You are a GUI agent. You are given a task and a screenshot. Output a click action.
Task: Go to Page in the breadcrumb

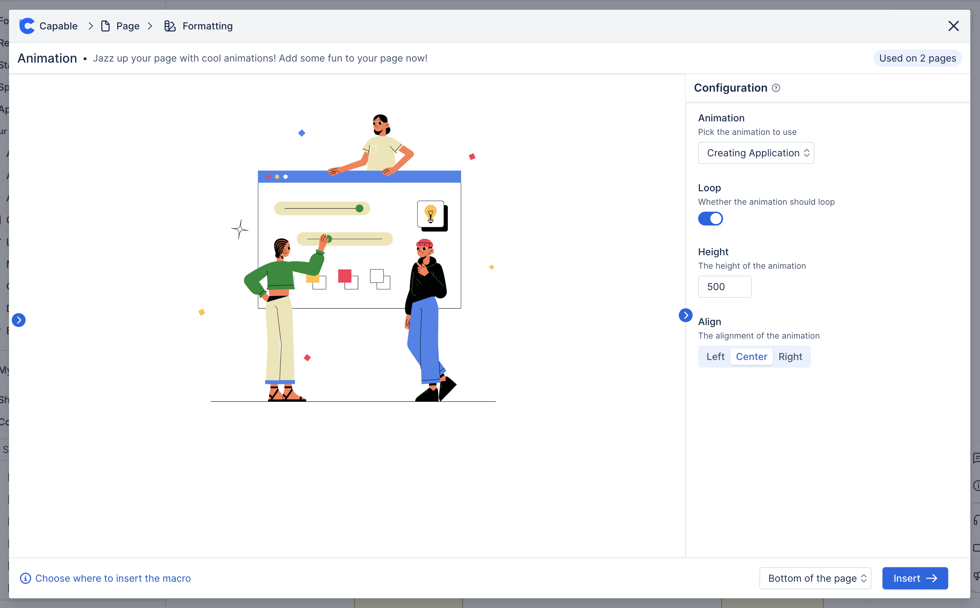pos(128,26)
